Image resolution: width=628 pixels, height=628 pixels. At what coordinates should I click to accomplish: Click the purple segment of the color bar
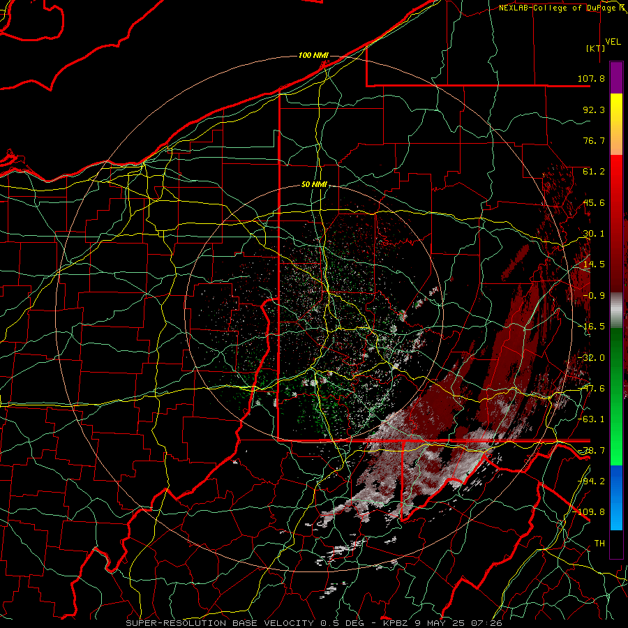point(616,77)
